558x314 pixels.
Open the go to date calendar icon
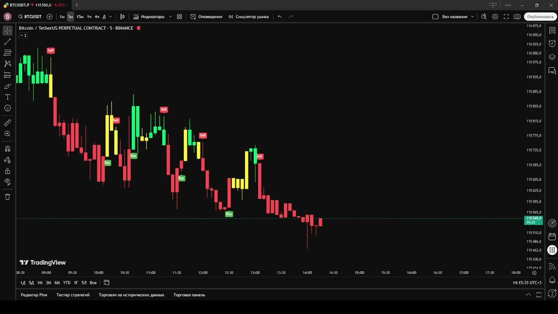106,283
